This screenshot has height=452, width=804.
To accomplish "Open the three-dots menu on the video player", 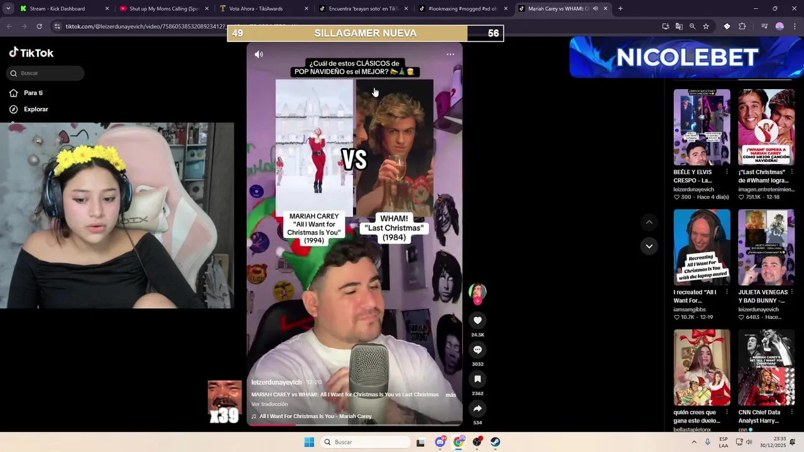I will point(450,55).
